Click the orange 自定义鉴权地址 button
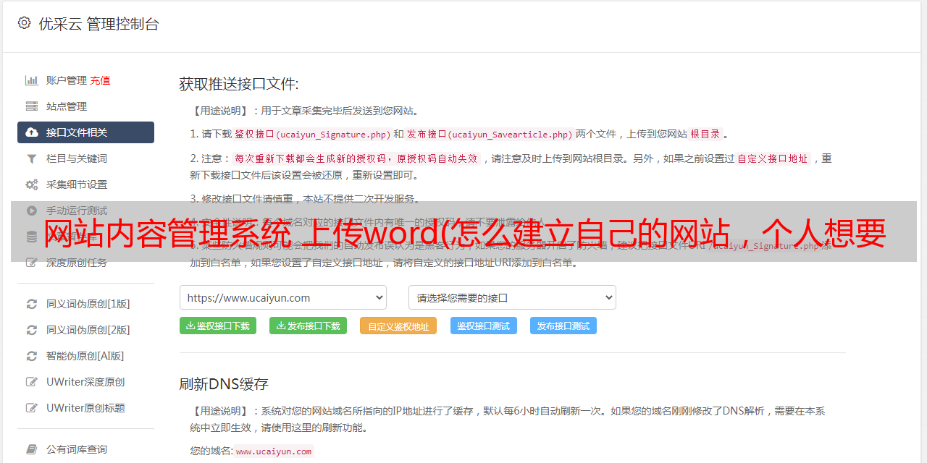 click(x=398, y=326)
